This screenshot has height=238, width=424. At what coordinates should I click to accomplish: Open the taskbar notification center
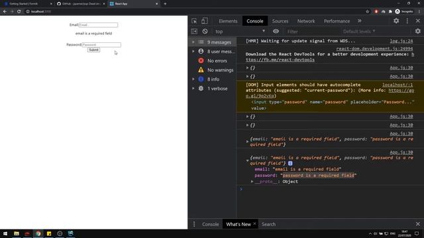tap(417, 233)
